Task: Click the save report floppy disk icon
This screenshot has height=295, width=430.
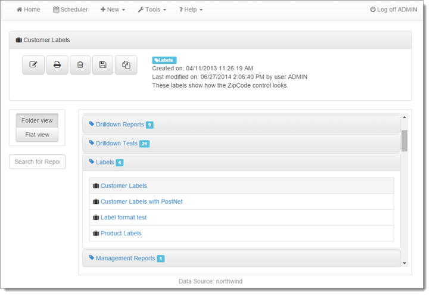Action: pyautogui.click(x=103, y=65)
